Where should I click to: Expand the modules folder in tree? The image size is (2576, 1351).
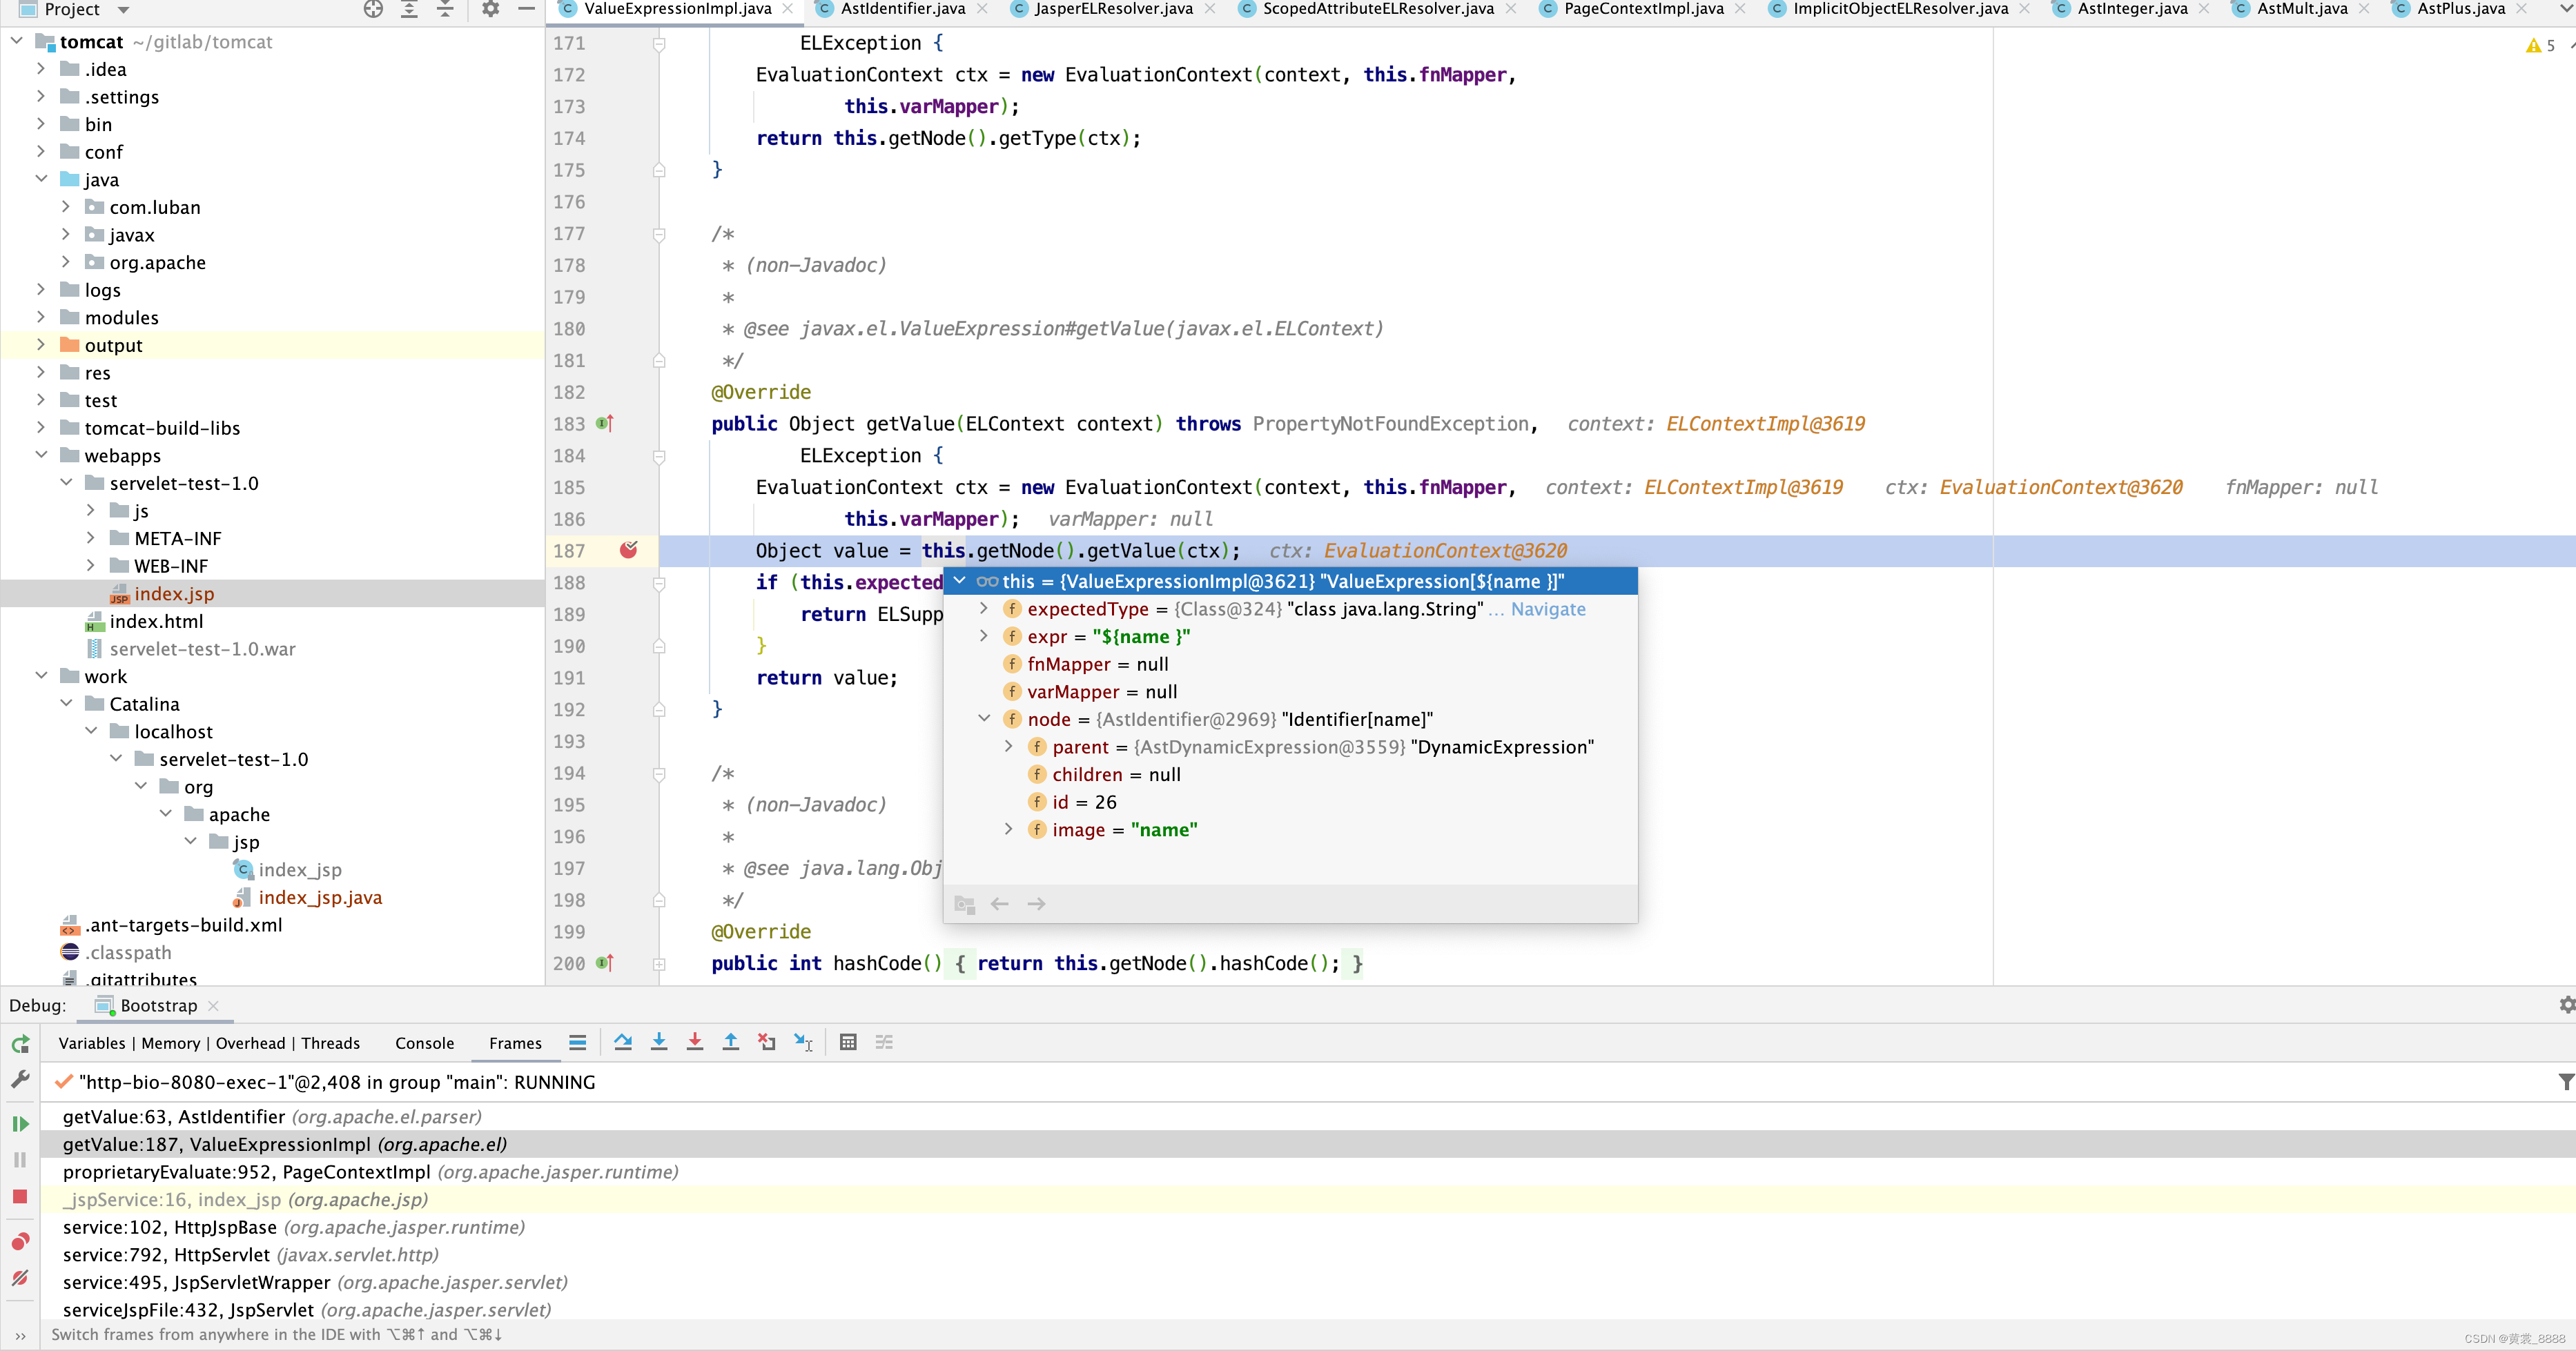pyautogui.click(x=41, y=317)
